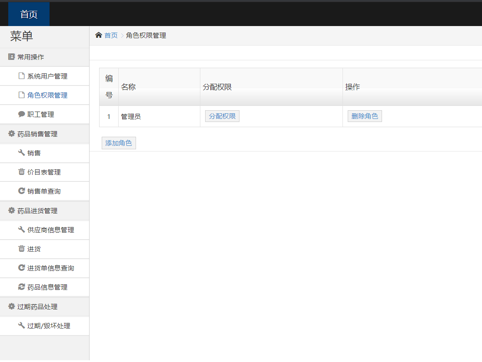Follow the 首页 breadcrumb link

pyautogui.click(x=111, y=36)
